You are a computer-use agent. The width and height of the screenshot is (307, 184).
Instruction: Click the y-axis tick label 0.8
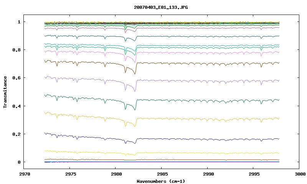click(17, 50)
